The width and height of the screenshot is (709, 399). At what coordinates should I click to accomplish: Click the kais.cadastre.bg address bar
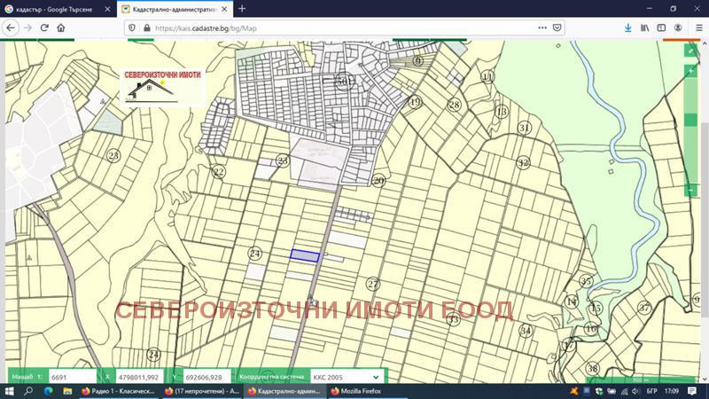tap(337, 27)
